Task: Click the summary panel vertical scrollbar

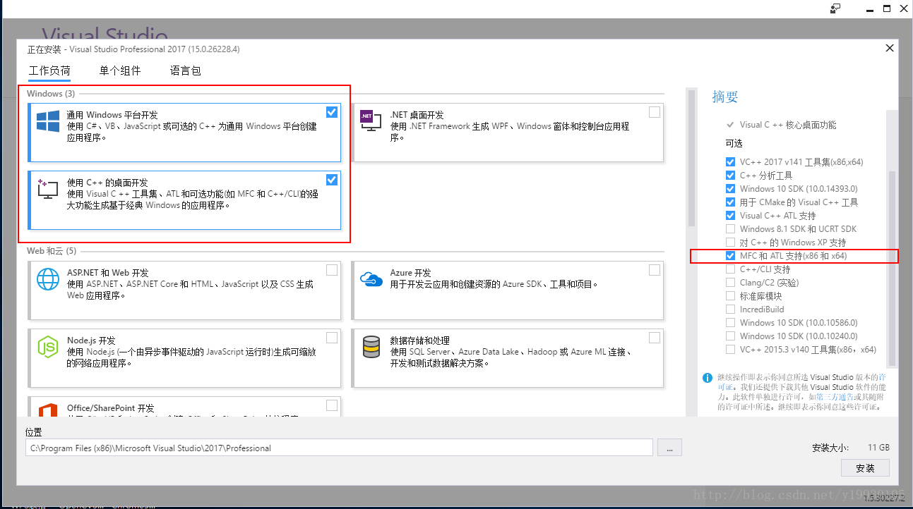Action: pos(893,268)
